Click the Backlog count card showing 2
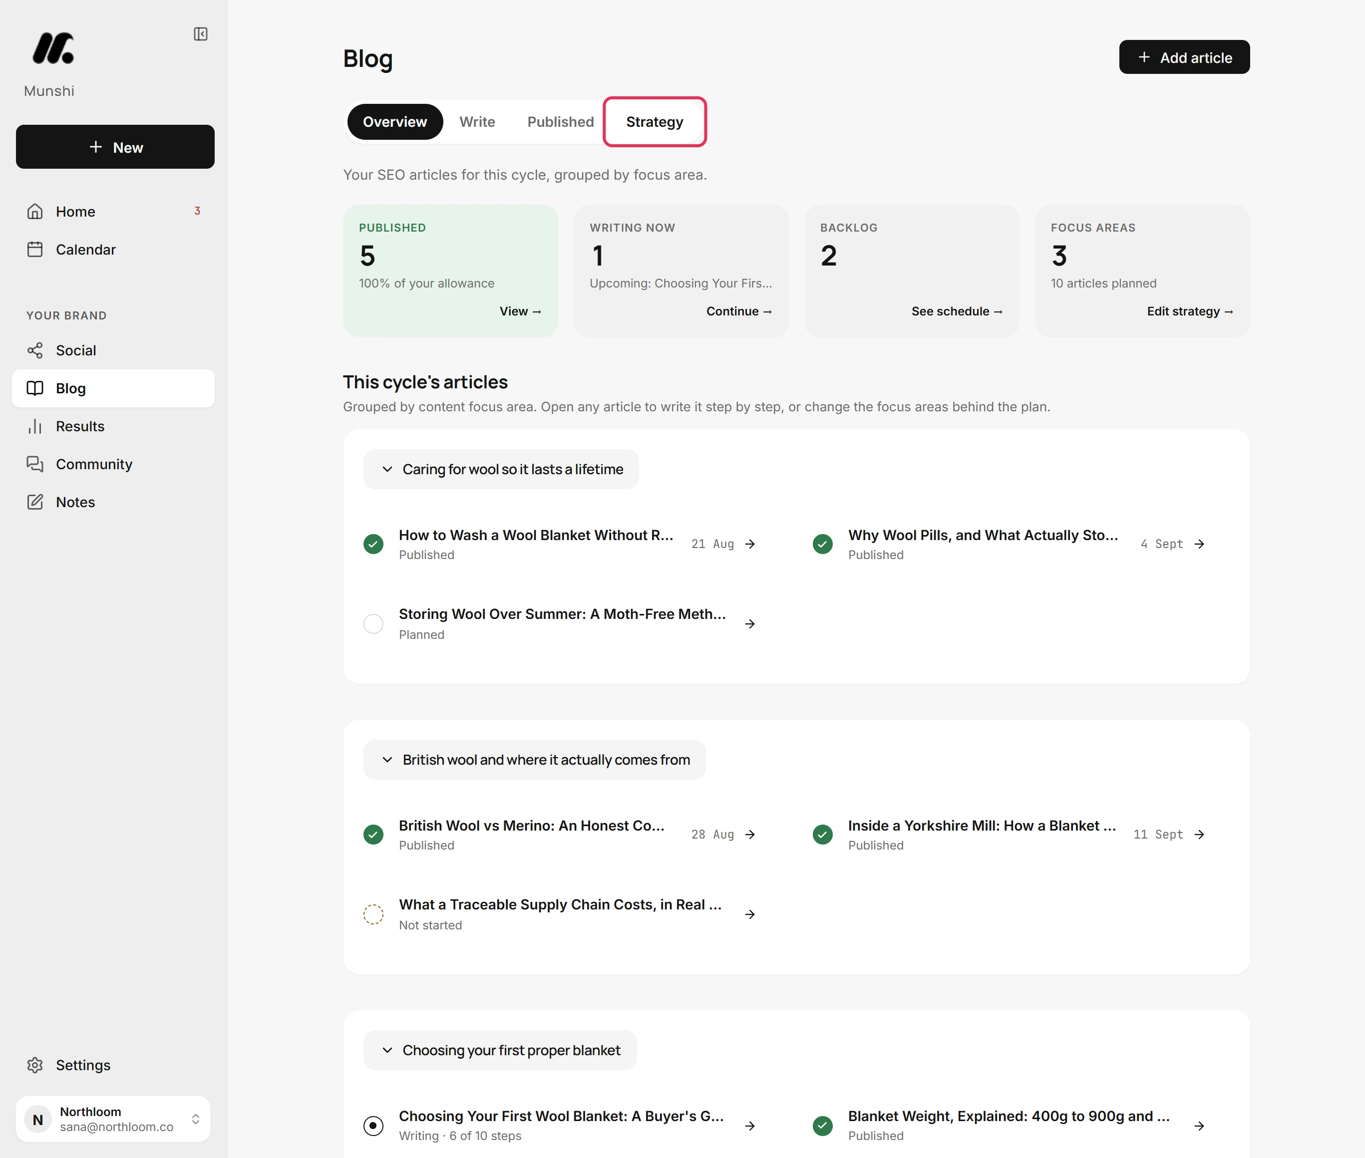Viewport: 1365px width, 1158px height. click(912, 271)
